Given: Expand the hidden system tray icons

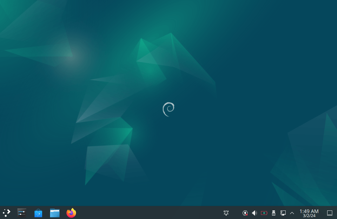Looking at the screenshot, I should [292, 213].
